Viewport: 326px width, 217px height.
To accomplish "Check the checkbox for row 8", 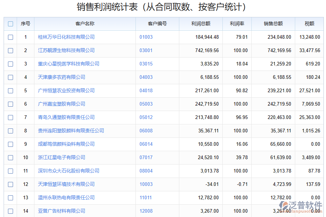I will click(11, 131).
